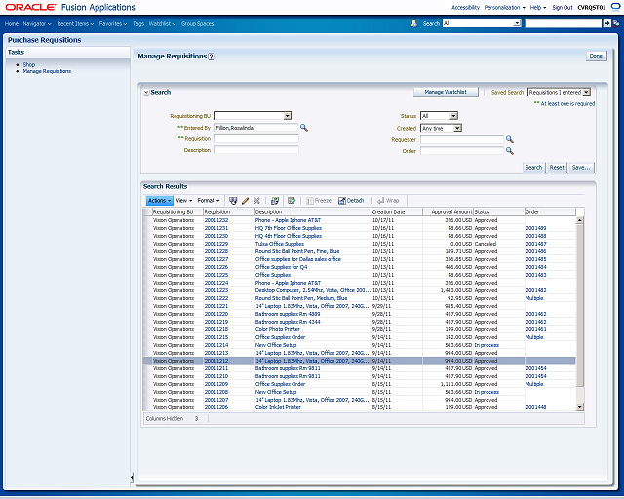
Task: Open help icon beside Manage Requisitions title
Action: tap(212, 57)
